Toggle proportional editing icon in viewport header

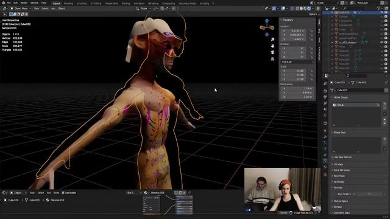[174, 9]
